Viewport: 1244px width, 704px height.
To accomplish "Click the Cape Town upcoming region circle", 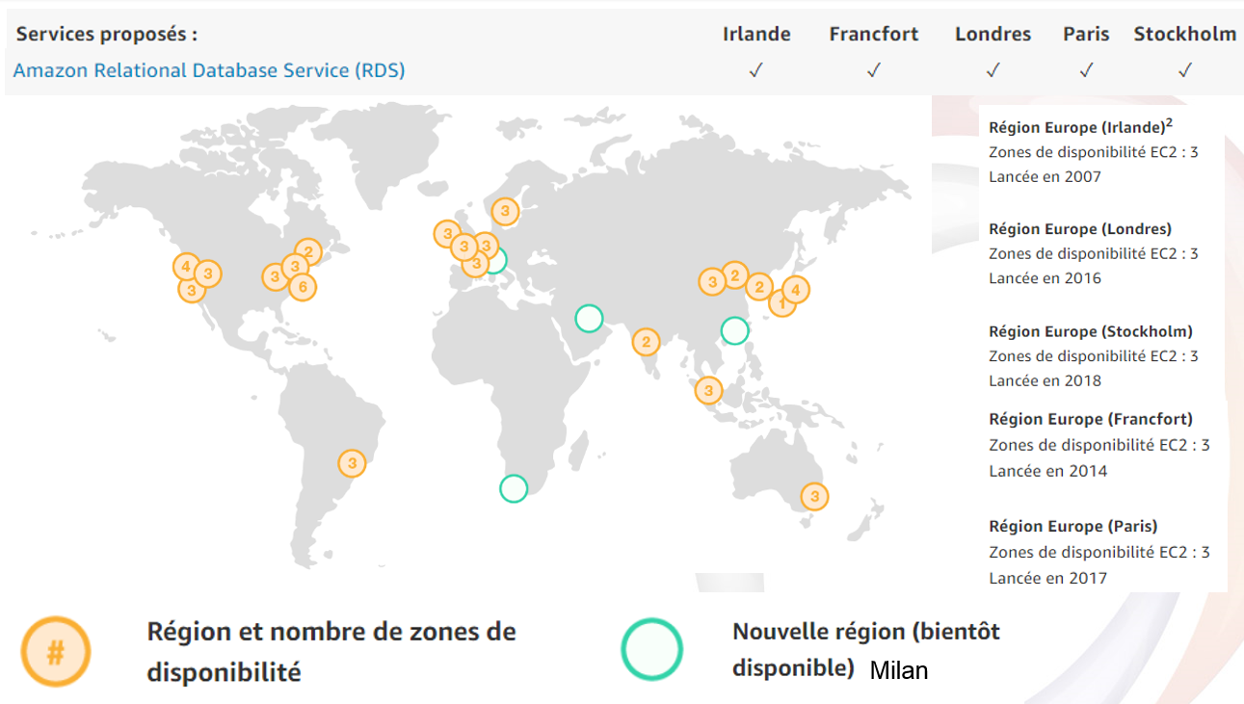I will coord(514,488).
